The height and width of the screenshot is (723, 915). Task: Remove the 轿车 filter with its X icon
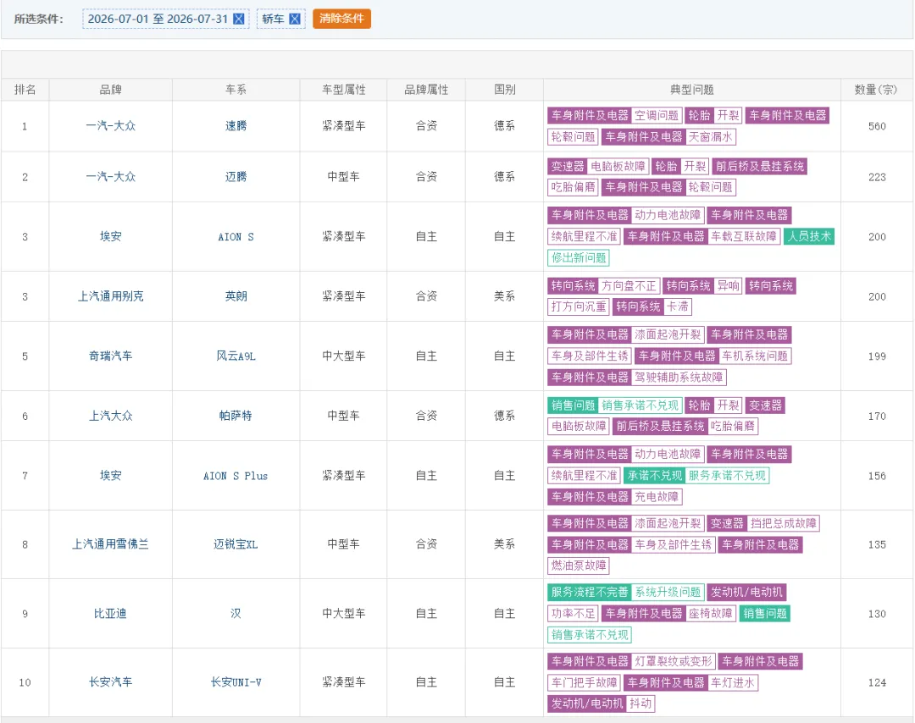click(295, 19)
